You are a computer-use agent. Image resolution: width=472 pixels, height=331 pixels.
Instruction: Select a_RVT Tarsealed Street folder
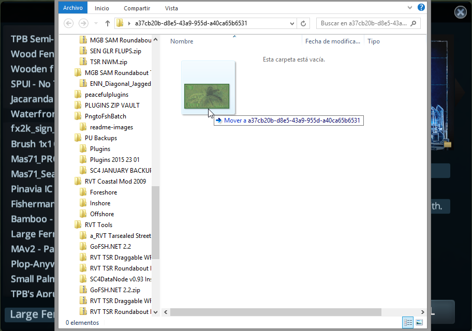[121, 236]
